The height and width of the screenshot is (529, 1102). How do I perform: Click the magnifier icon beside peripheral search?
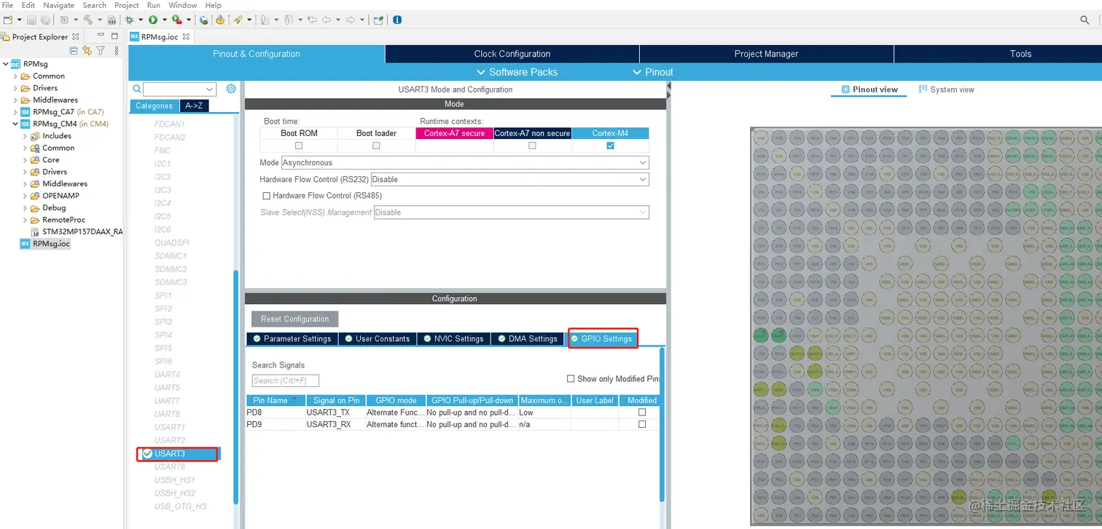click(x=136, y=89)
